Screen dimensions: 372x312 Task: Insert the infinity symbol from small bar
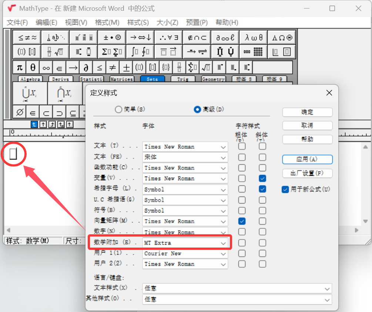point(46,68)
